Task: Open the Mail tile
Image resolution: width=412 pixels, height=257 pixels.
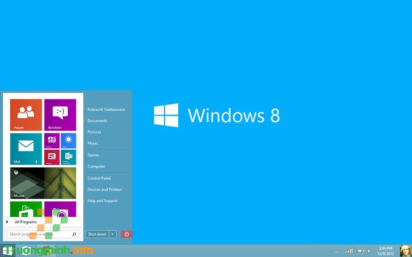Action: coord(26,149)
